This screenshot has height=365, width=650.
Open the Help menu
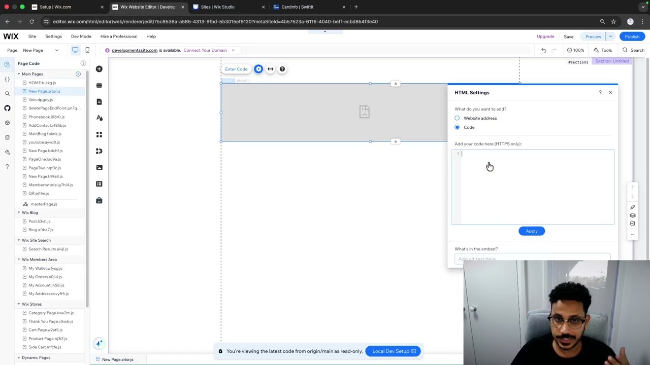pyautogui.click(x=151, y=36)
